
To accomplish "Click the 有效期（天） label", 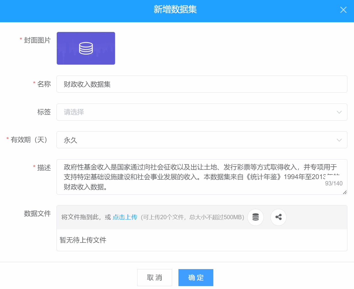I will [29, 140].
